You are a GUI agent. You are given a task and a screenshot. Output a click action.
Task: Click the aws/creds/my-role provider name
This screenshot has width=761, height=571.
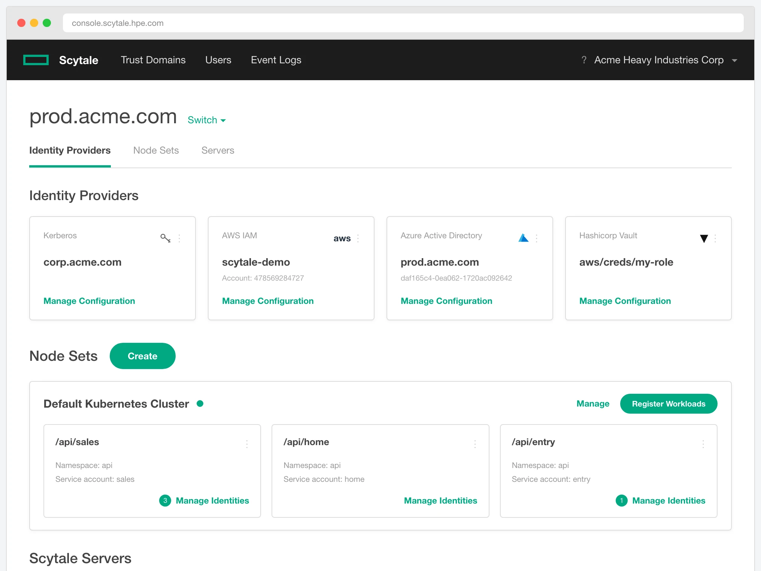coord(626,262)
